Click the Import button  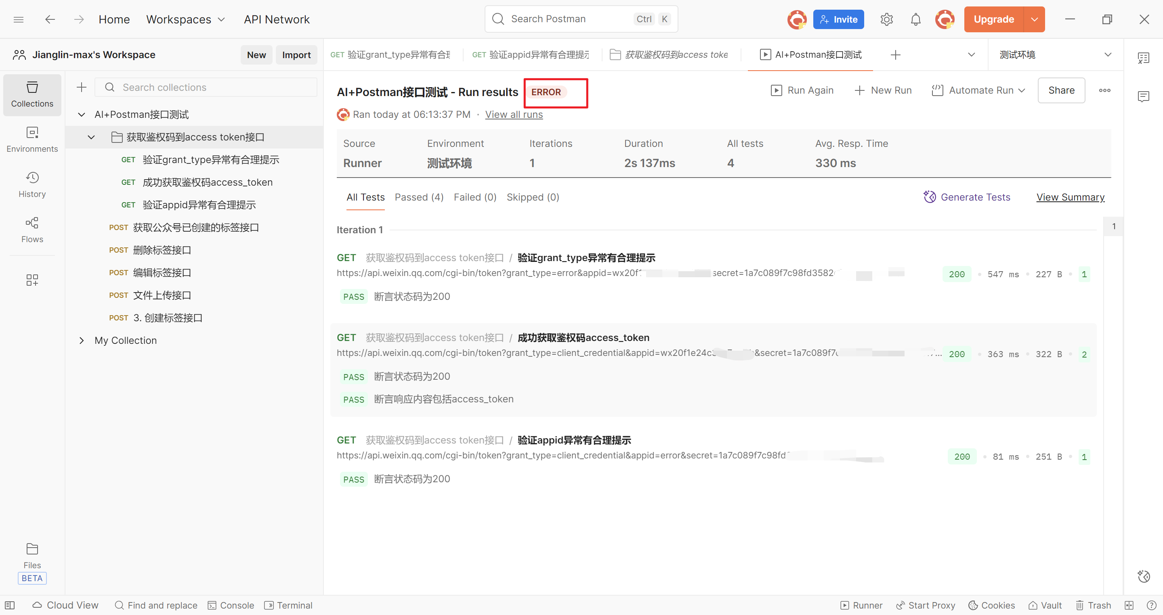(x=296, y=54)
